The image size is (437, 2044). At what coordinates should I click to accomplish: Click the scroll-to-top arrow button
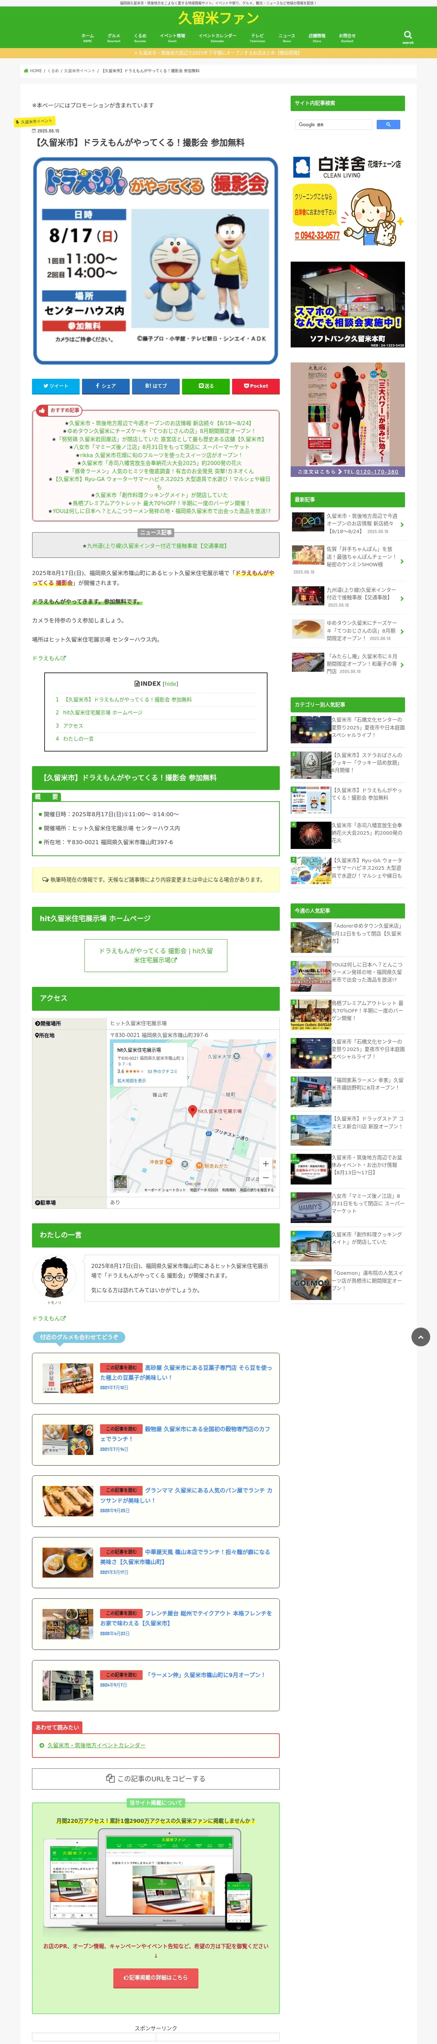[x=420, y=1337]
